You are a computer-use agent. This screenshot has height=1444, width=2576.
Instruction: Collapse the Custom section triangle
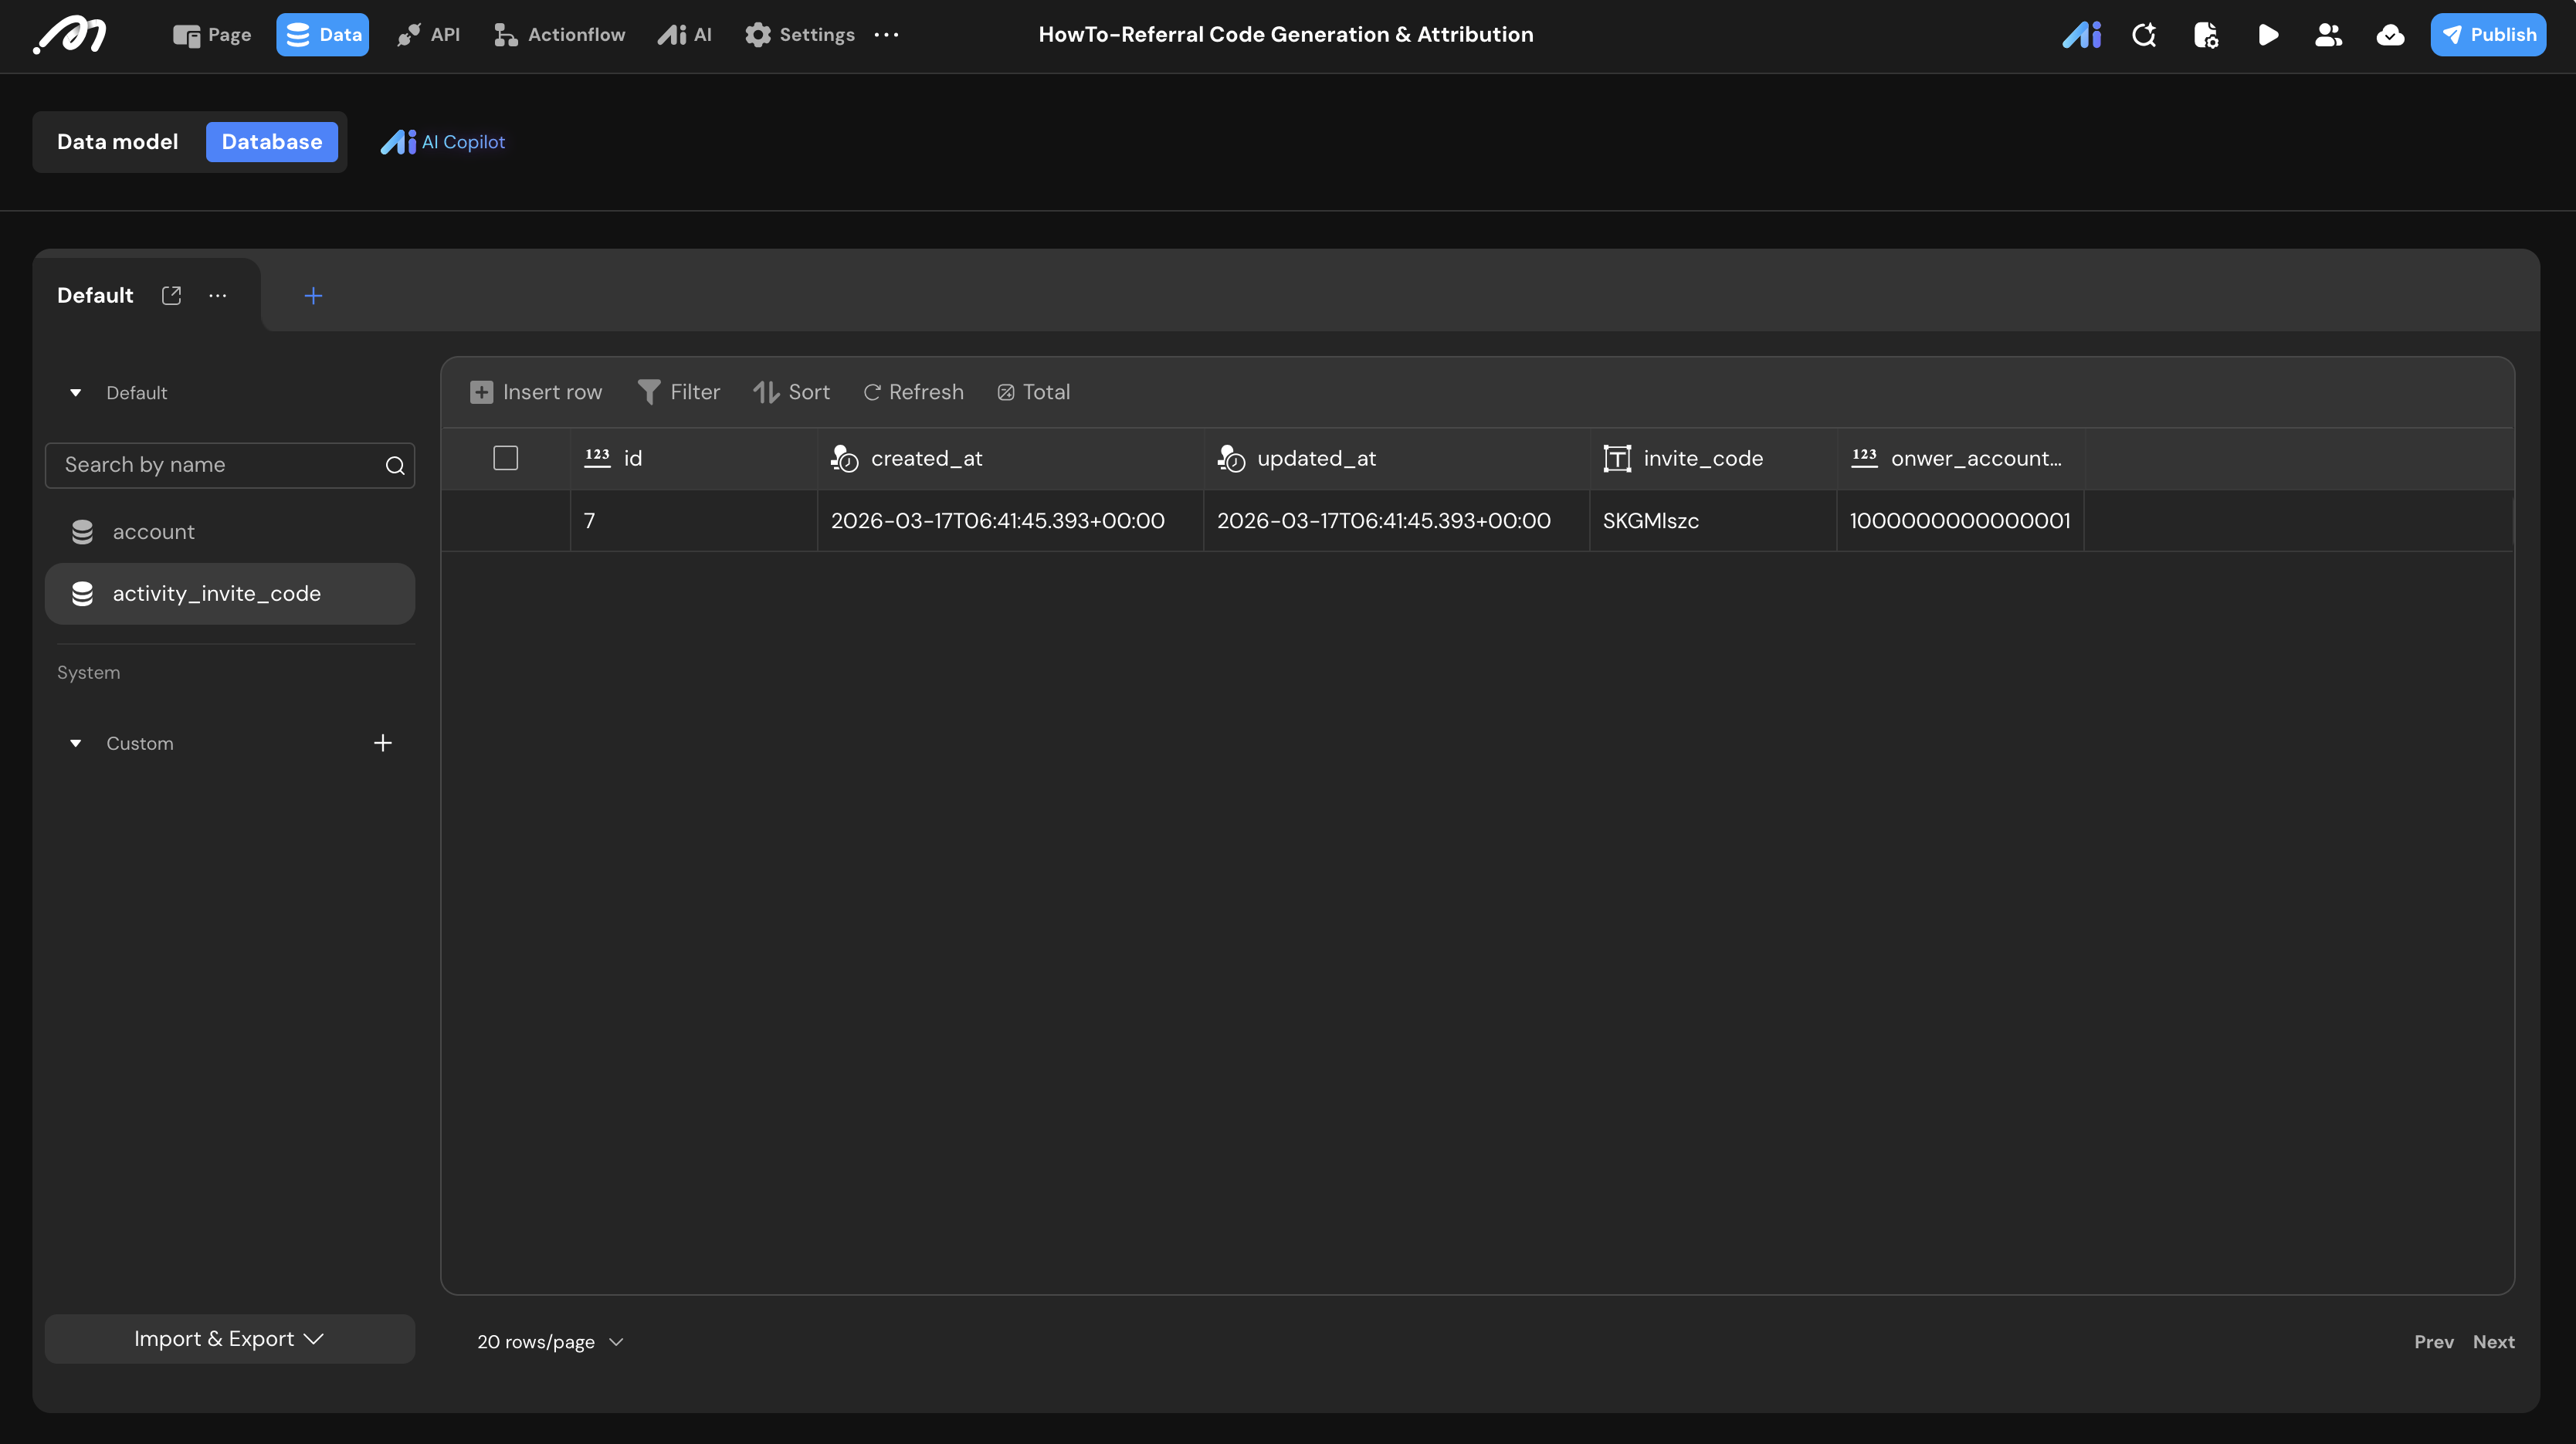(x=75, y=743)
